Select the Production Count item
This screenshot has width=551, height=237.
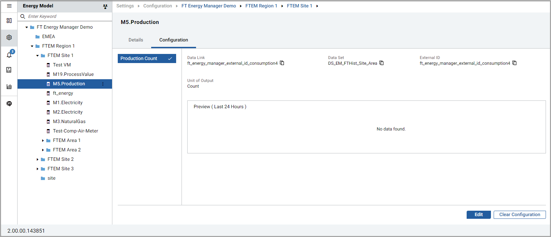point(147,59)
